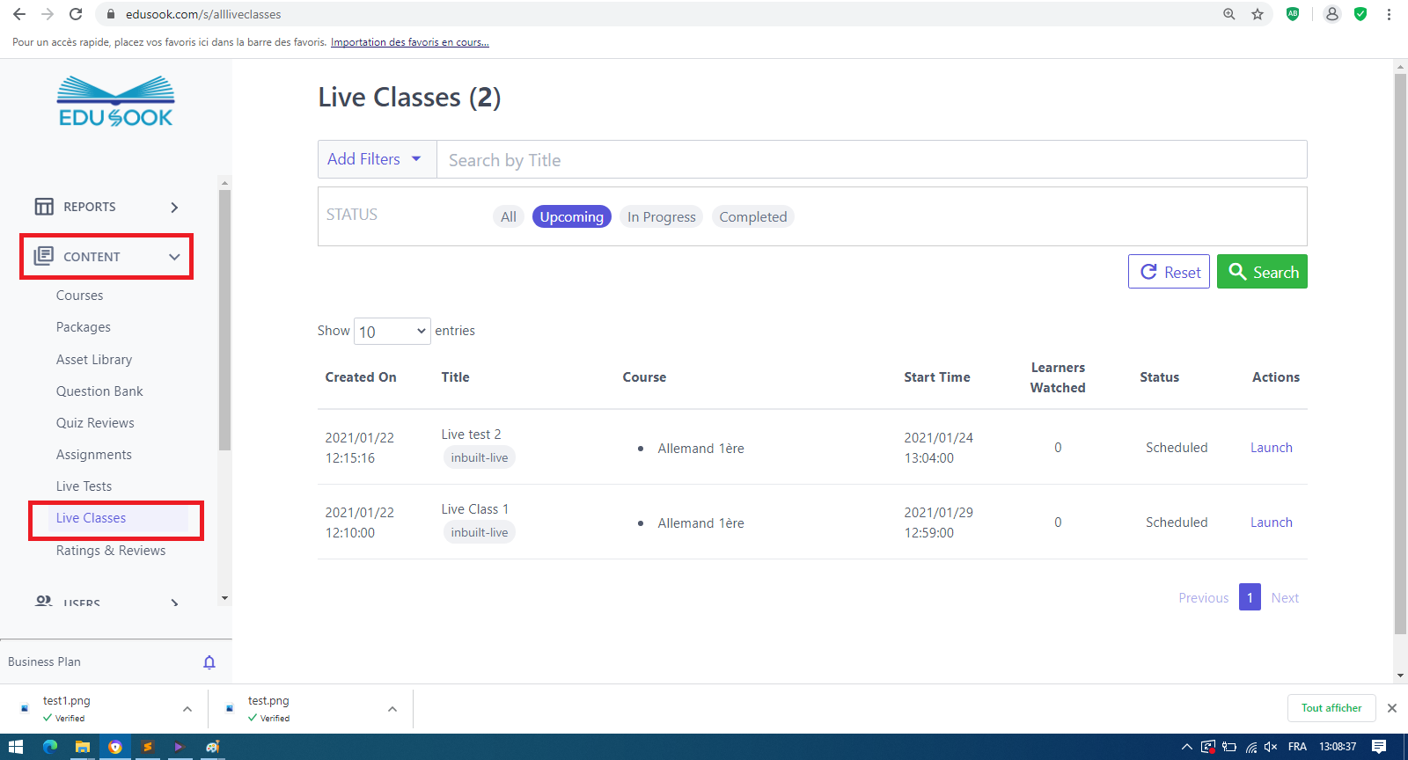Select the Completed status filter
The image size is (1408, 760).
[752, 216]
